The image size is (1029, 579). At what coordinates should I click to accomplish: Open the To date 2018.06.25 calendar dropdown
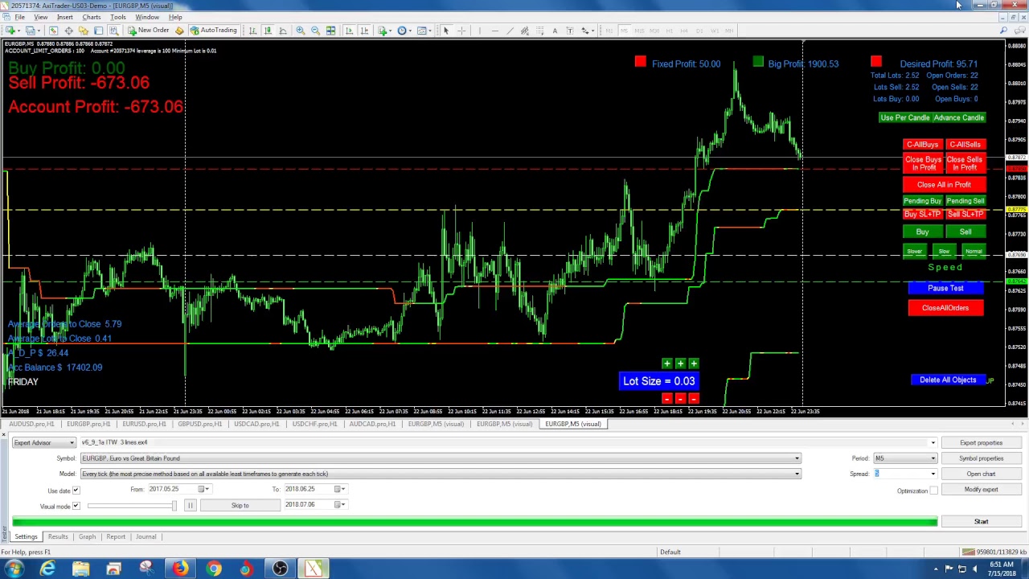pos(341,489)
